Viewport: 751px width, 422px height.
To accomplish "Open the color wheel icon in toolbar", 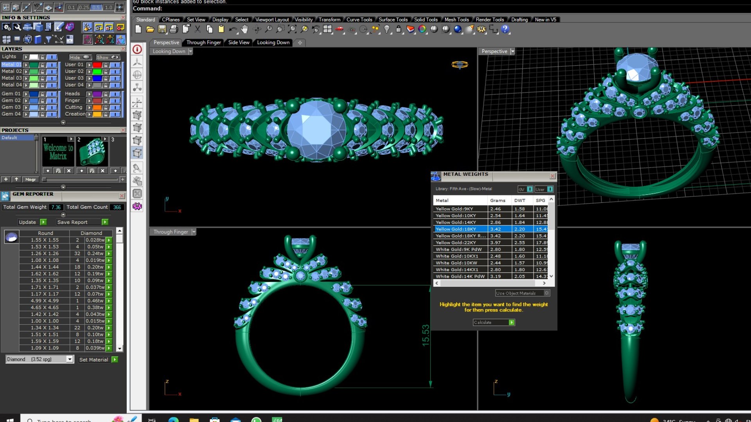I will [x=422, y=29].
